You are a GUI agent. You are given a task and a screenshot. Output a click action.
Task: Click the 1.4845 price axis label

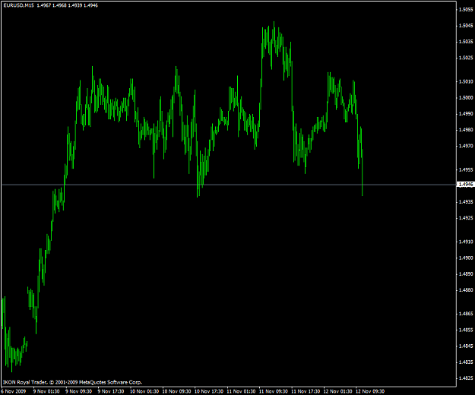[466, 346]
